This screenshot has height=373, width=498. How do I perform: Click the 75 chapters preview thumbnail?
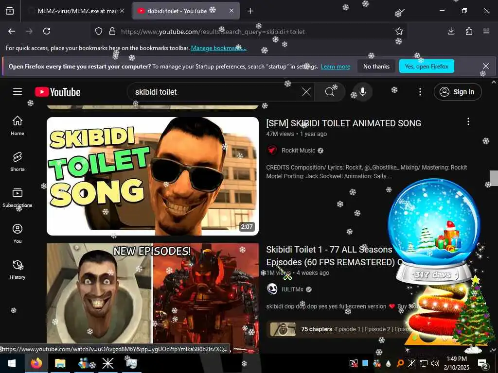coord(283,329)
